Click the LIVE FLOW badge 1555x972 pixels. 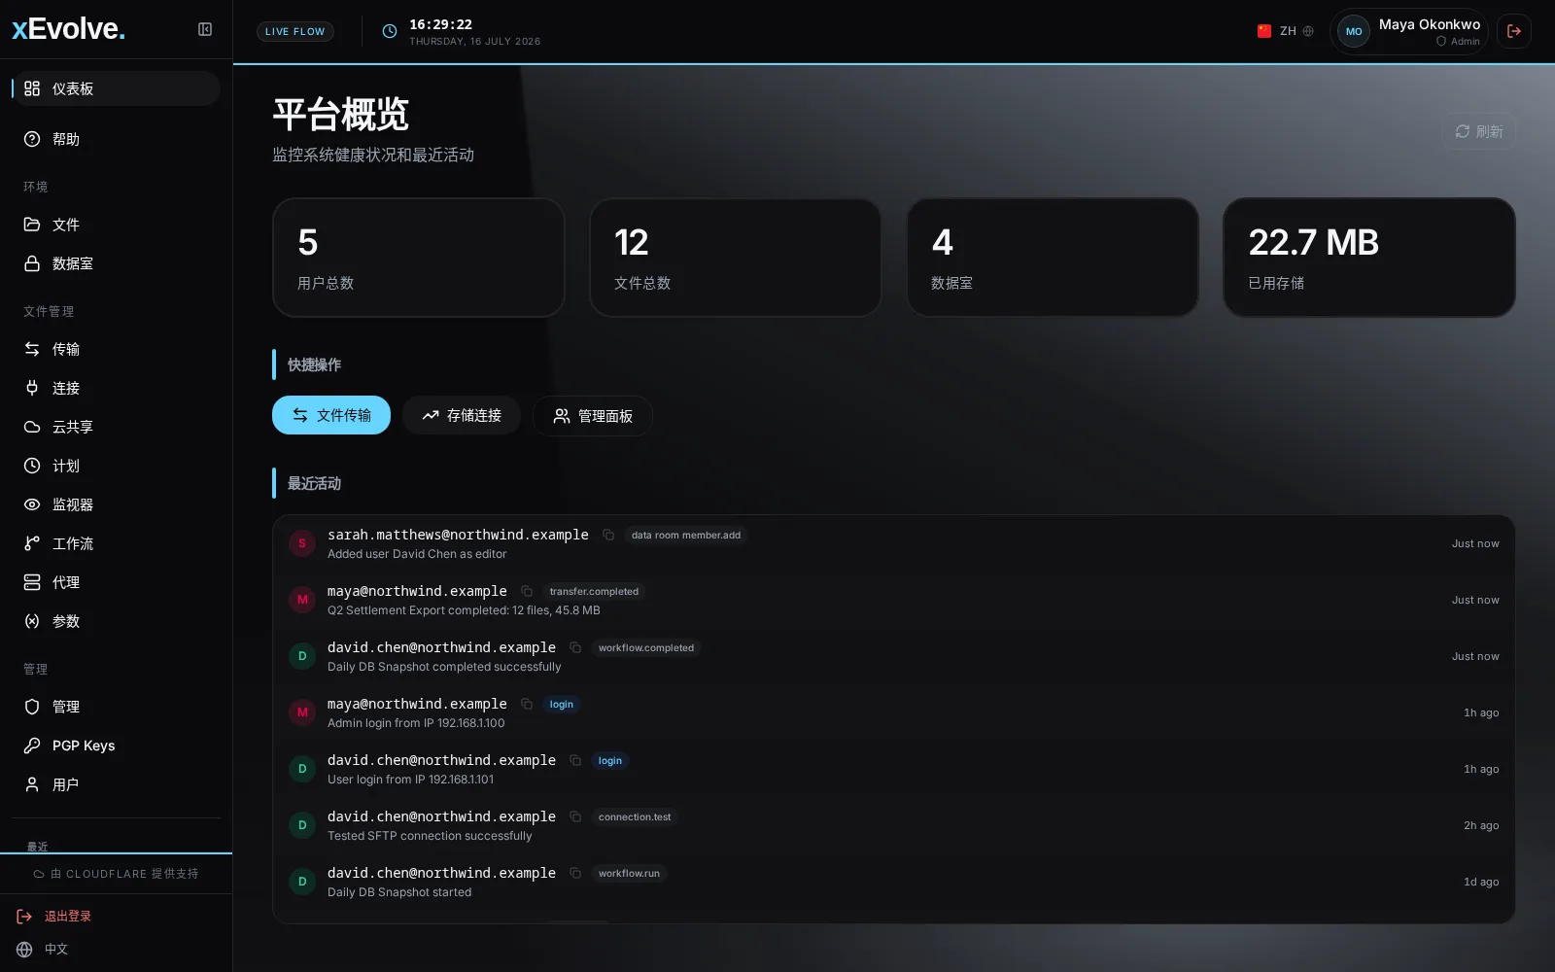pyautogui.click(x=295, y=31)
